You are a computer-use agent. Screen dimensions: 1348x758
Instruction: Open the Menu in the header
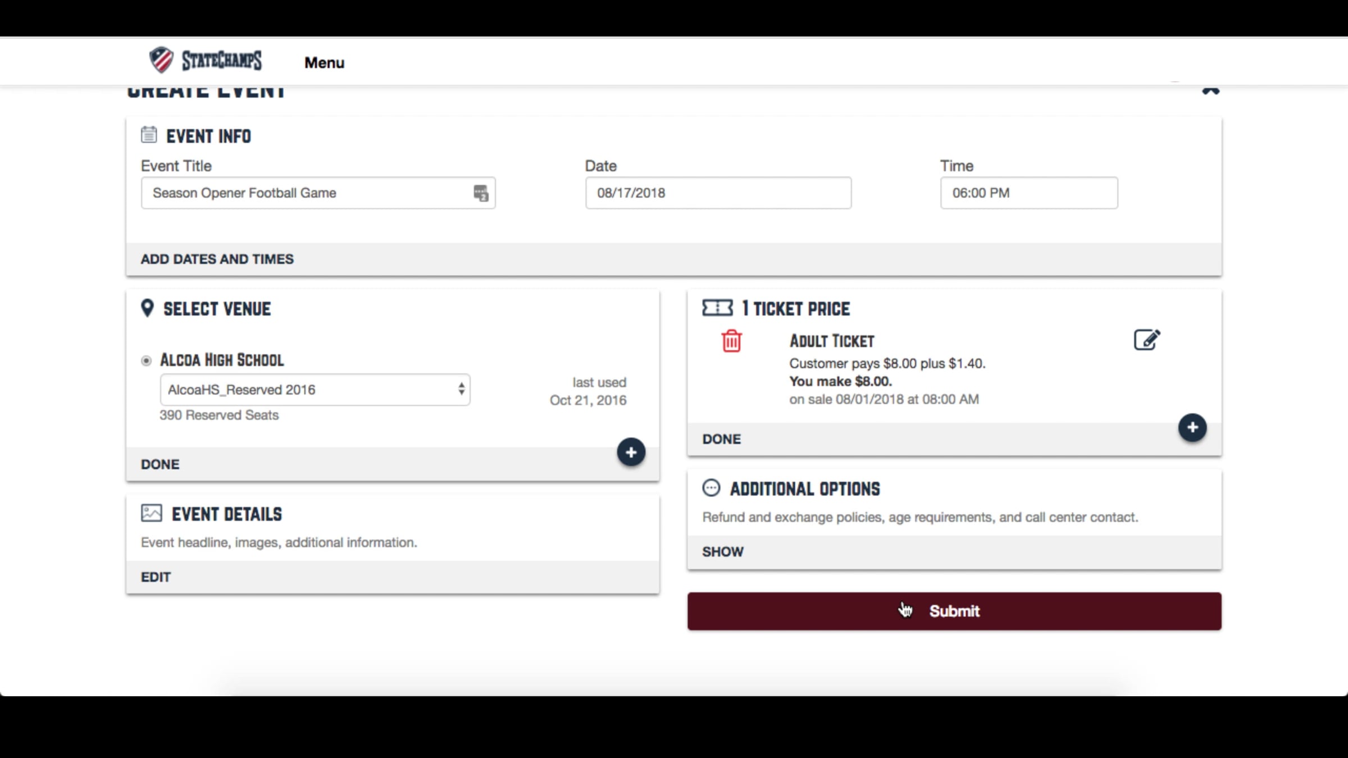pos(324,63)
